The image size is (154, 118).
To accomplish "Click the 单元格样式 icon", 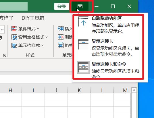I will 14,45.
